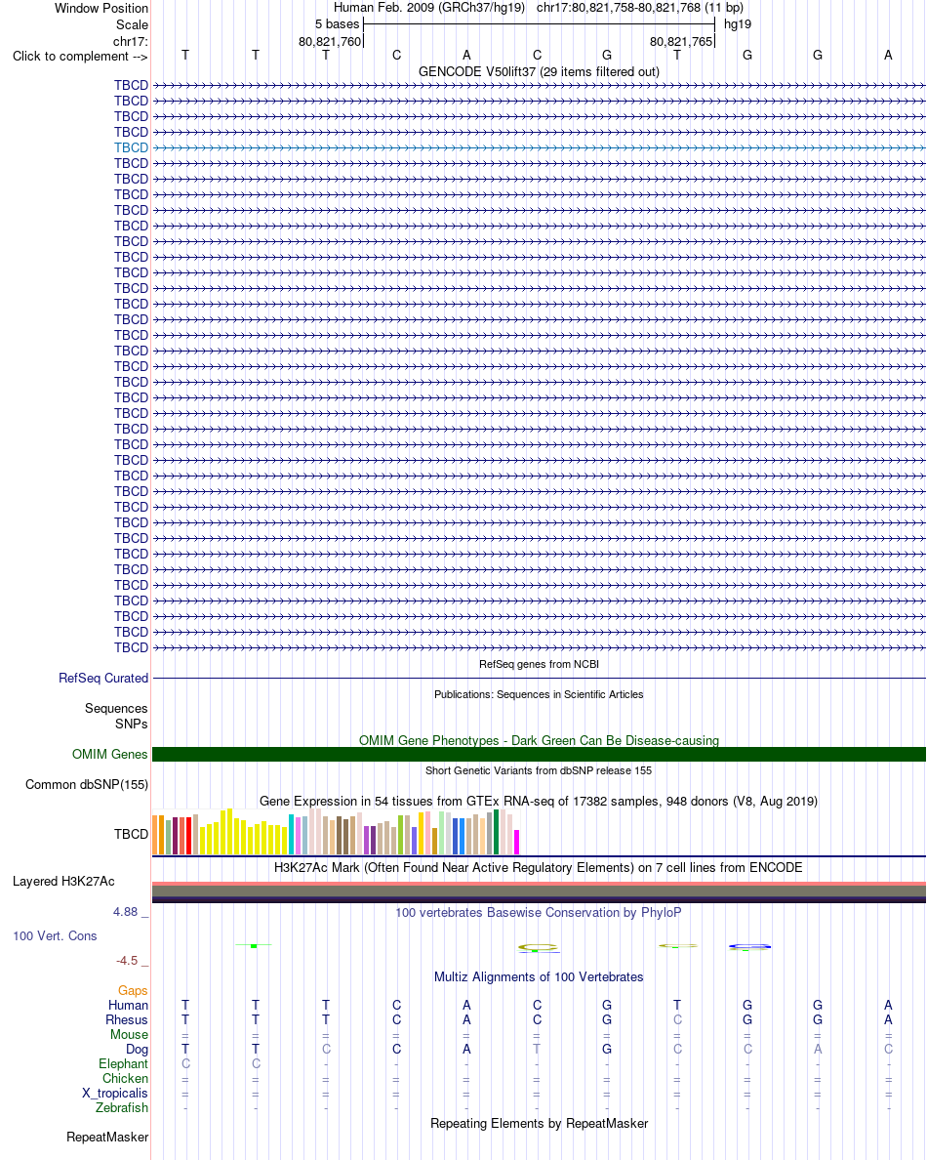Select the light-blue highlighted TBCD transcript label
Viewport: 927px width, 1160px height.
tap(131, 148)
